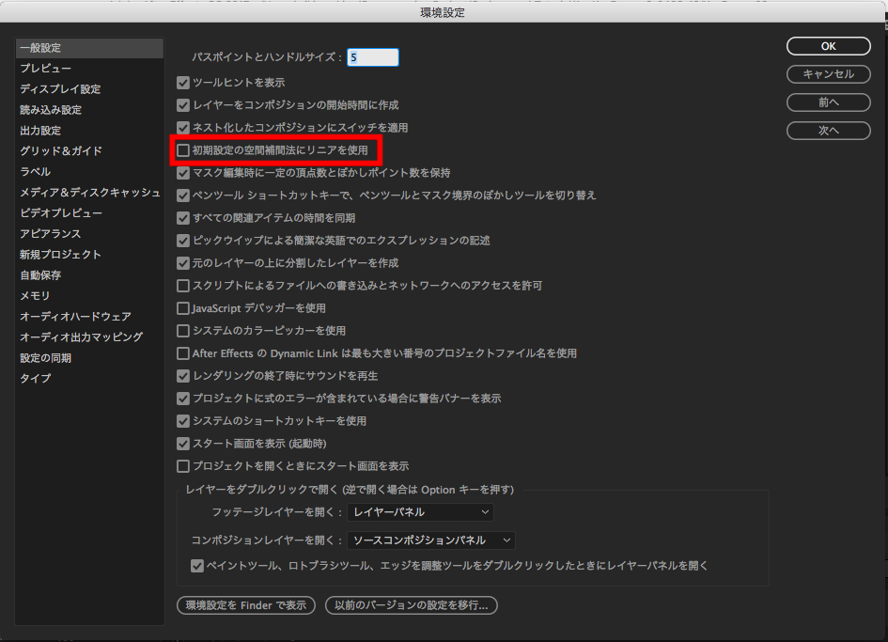This screenshot has height=642, width=888.
Task: Go to next page with 次へ
Action: 828,131
